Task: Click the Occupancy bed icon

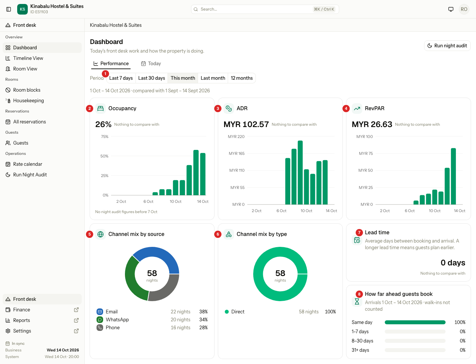Action: [x=100, y=109]
